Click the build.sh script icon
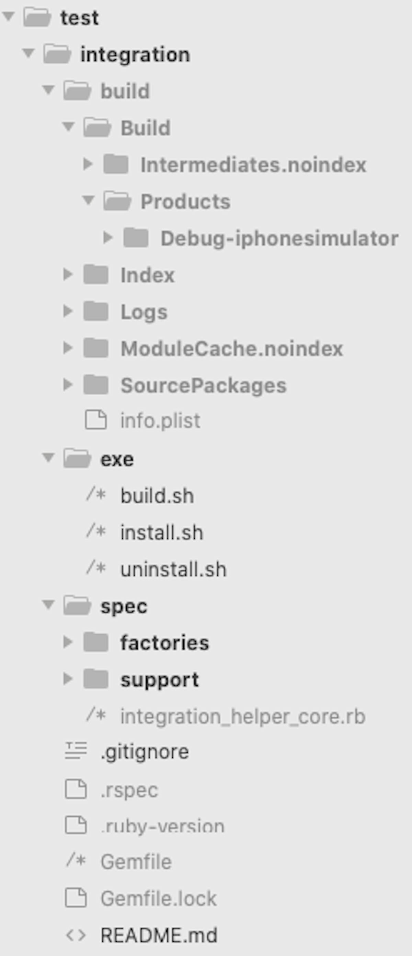 [x=96, y=494]
